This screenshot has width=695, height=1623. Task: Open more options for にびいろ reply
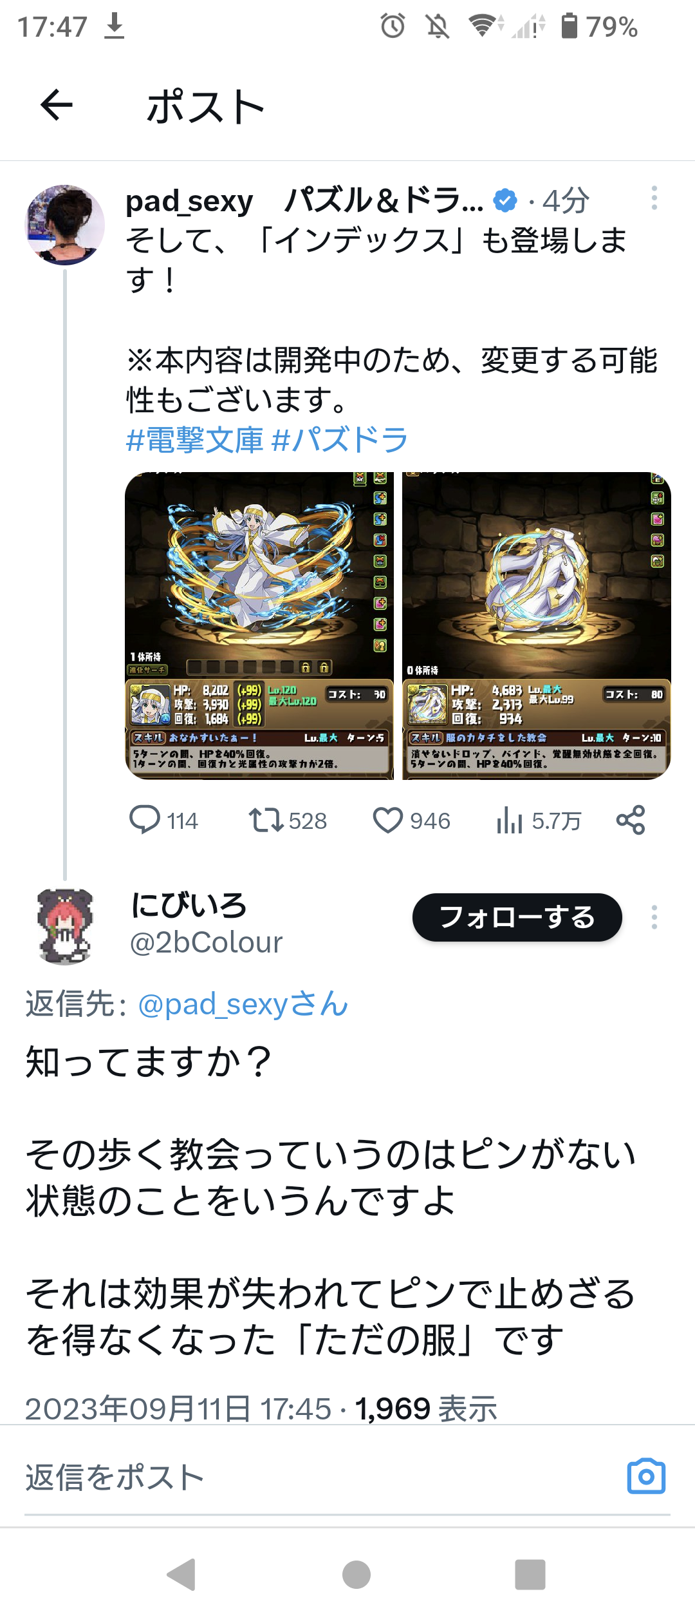click(x=654, y=917)
